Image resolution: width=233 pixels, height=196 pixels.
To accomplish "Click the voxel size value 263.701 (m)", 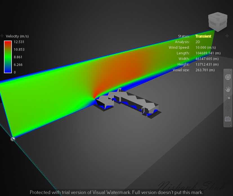I will point(205,70).
